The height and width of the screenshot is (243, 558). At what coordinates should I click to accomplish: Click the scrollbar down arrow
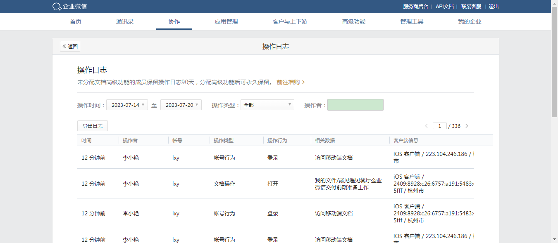555,239
